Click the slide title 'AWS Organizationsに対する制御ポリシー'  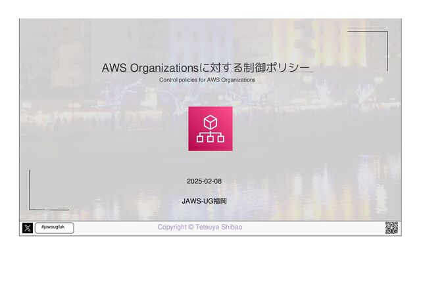pyautogui.click(x=206, y=67)
